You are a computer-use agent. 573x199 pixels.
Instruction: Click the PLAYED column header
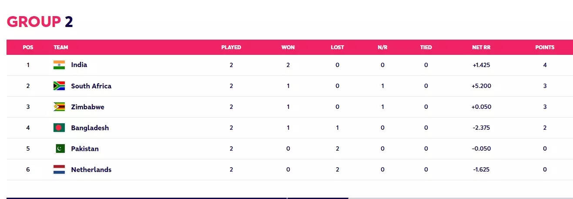(x=231, y=47)
